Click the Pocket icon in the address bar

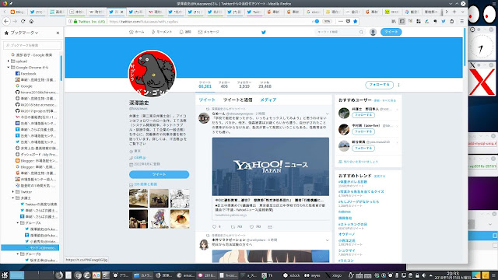click(x=348, y=21)
